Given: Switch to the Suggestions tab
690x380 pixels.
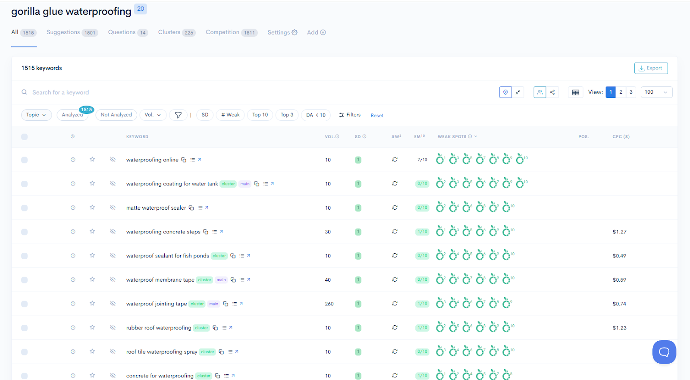Looking at the screenshot, I should [x=72, y=32].
